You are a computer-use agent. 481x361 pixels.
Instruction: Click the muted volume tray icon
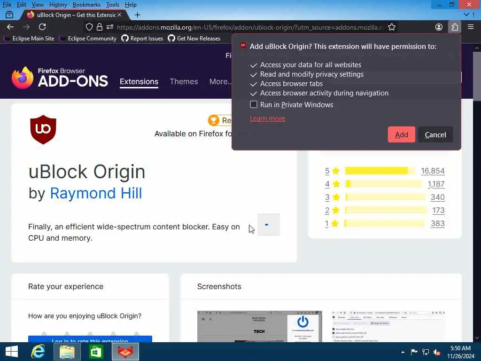coord(437,352)
